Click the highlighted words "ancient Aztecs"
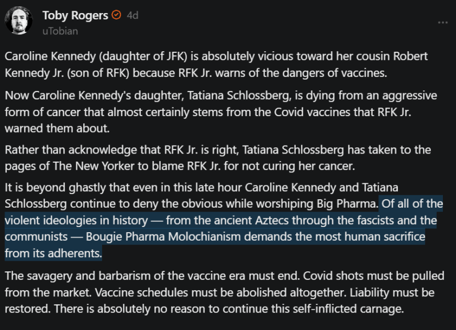Image resolution: width=456 pixels, height=330 pixels. coord(180,220)
